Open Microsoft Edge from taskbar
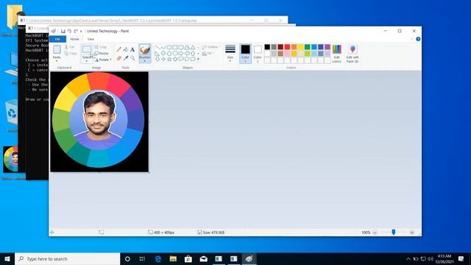Screen dimensions: 471x265 pos(158,258)
